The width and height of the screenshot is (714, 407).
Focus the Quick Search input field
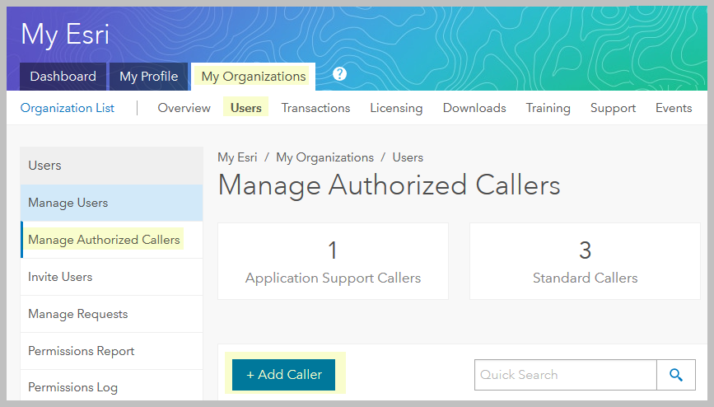point(566,375)
